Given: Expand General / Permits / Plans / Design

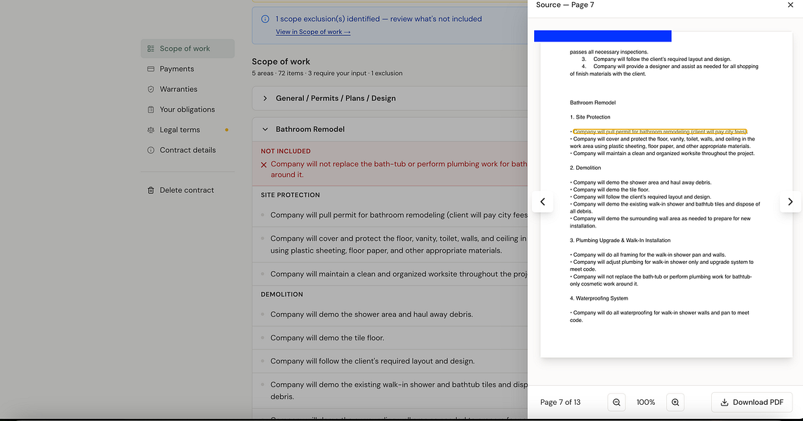Looking at the screenshot, I should coord(390,98).
